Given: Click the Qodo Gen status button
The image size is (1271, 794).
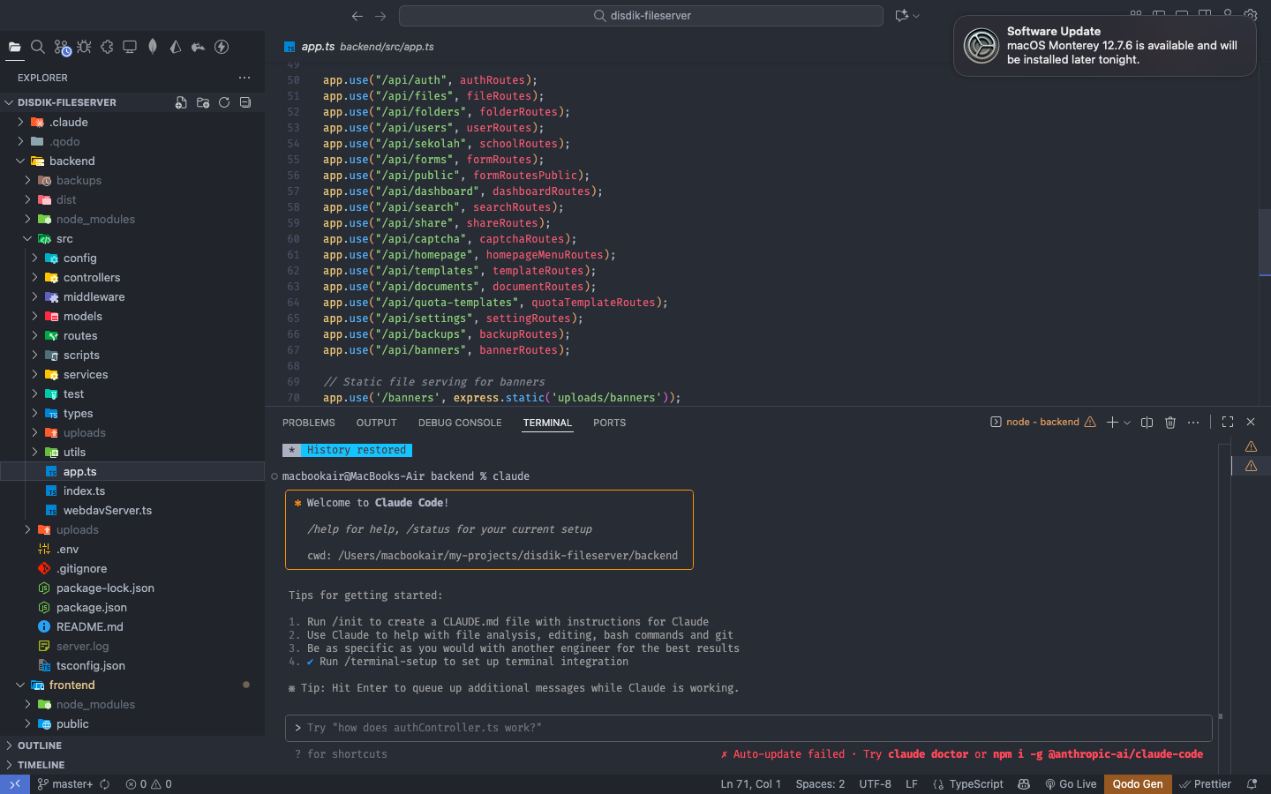Looking at the screenshot, I should click(x=1137, y=784).
